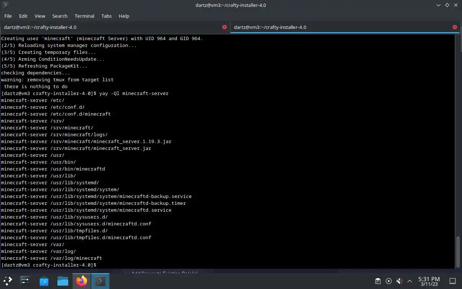Viewport: 462px width, 289px height.
Task: Click the /var/log/minecraft line
Action: (52, 258)
